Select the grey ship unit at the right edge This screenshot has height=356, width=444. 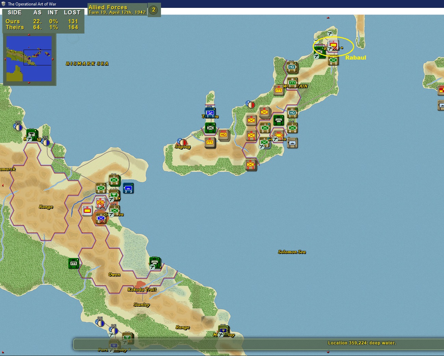441,105
